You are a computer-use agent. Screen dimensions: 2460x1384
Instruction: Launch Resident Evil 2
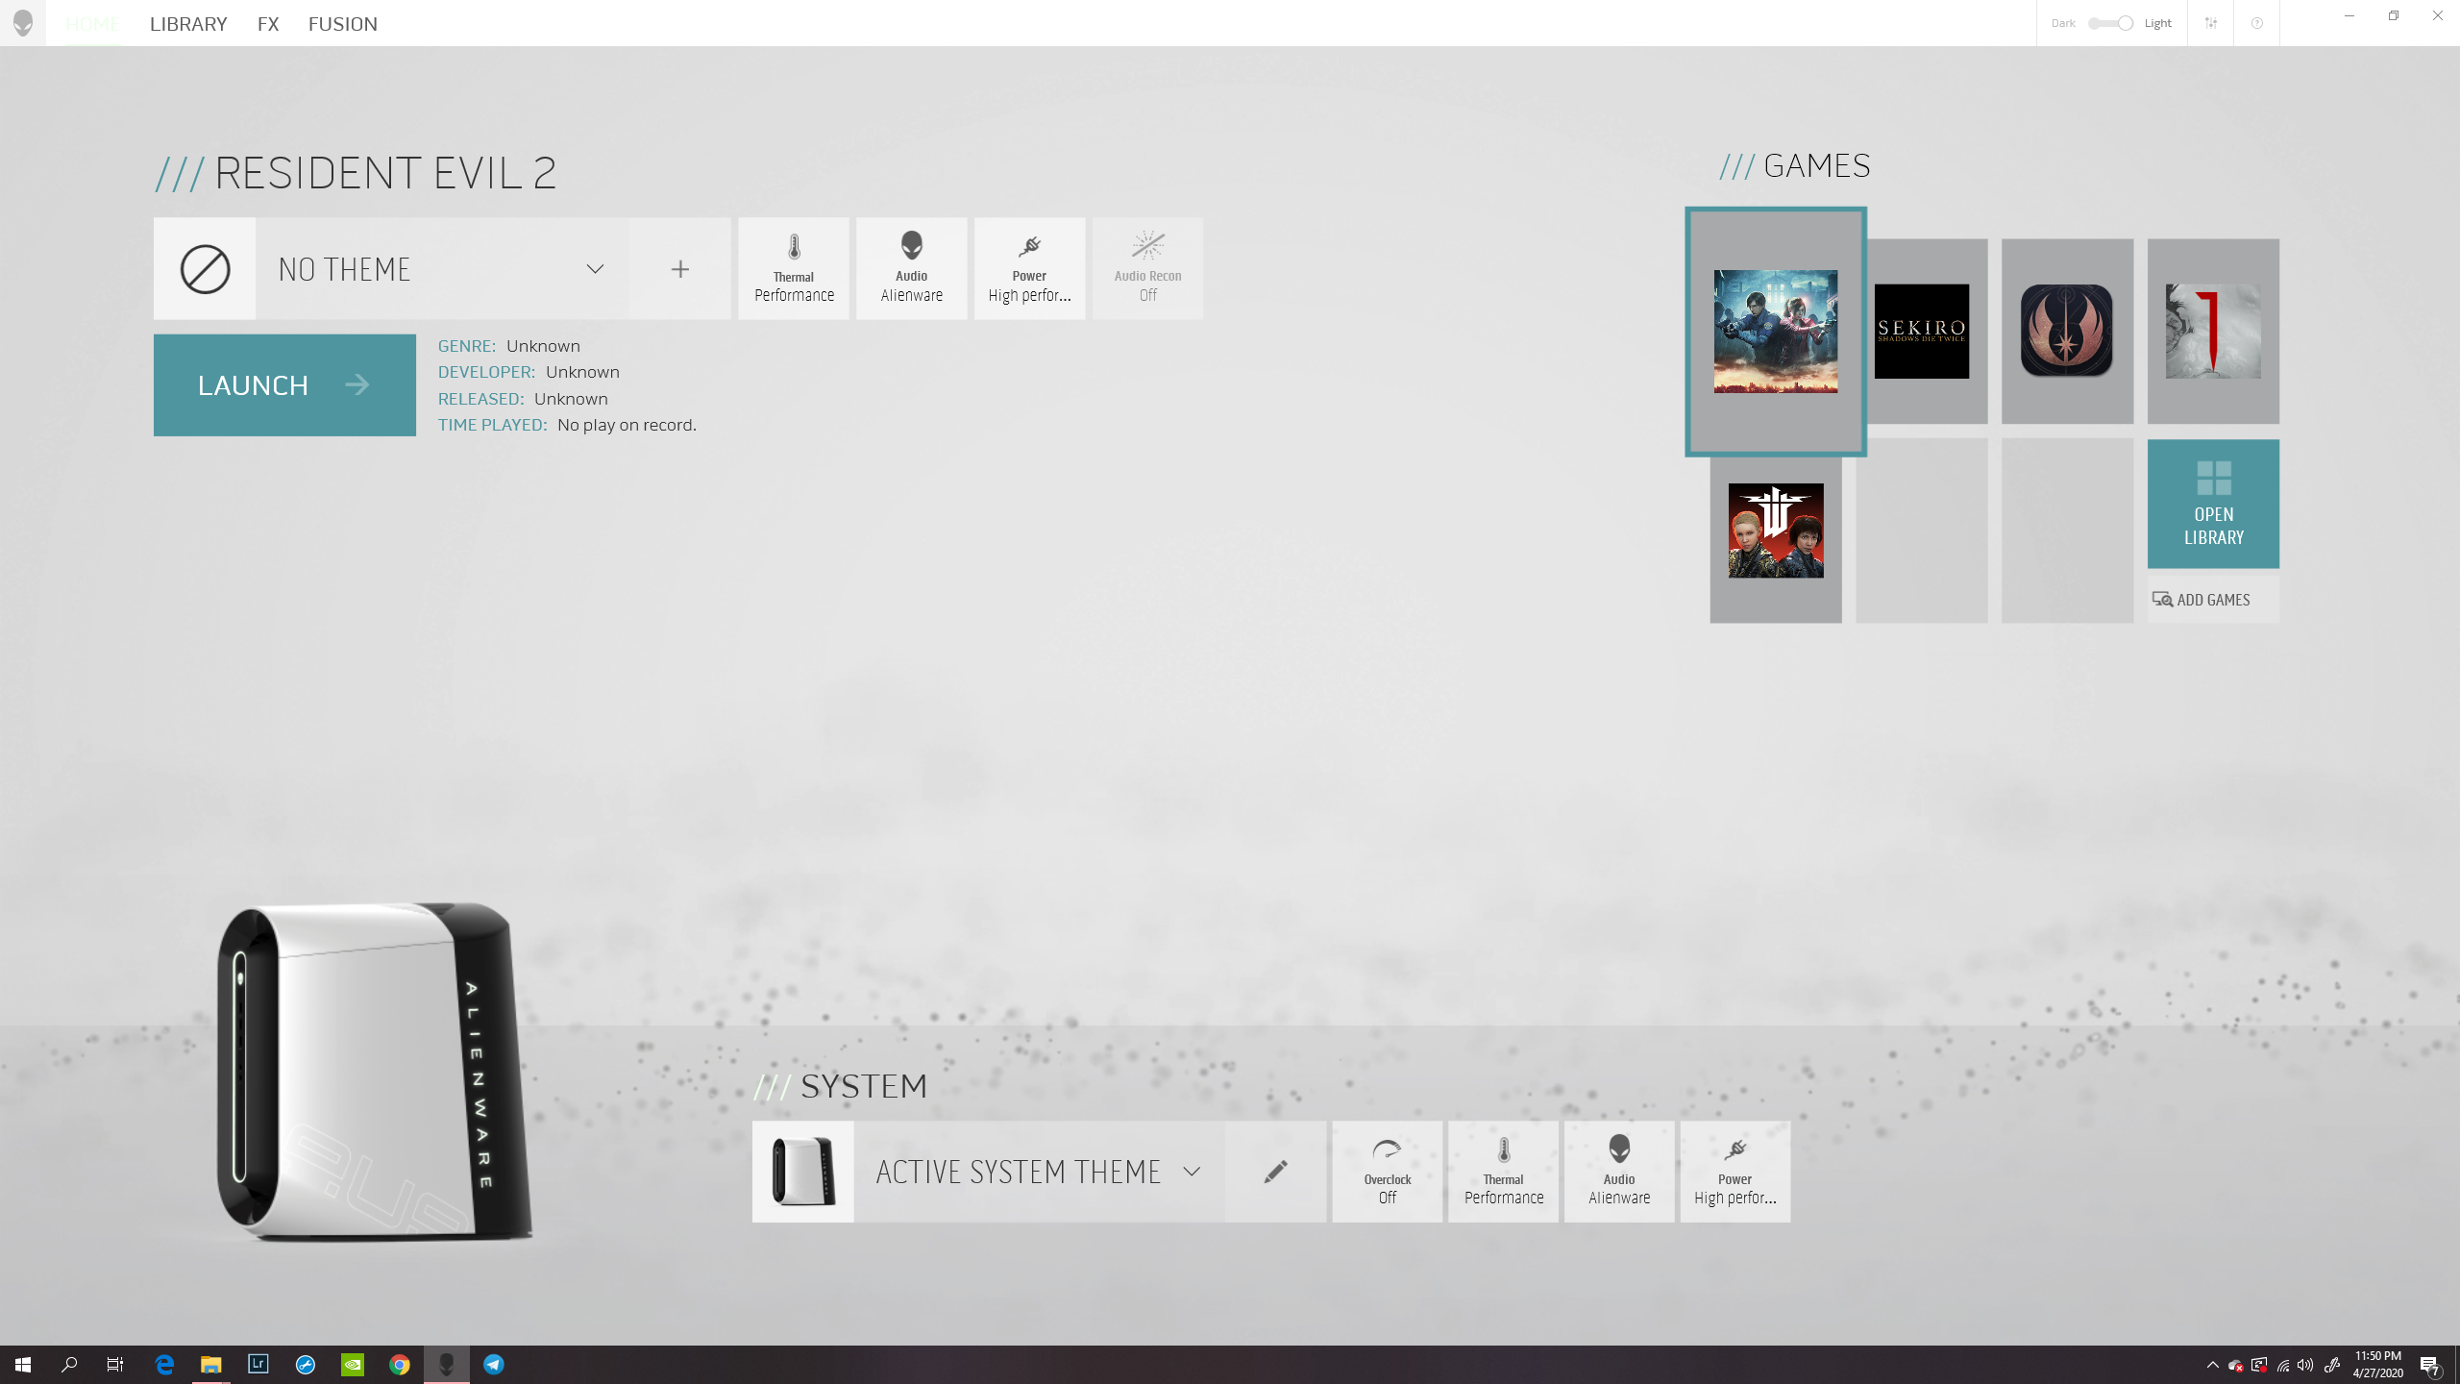click(x=284, y=385)
